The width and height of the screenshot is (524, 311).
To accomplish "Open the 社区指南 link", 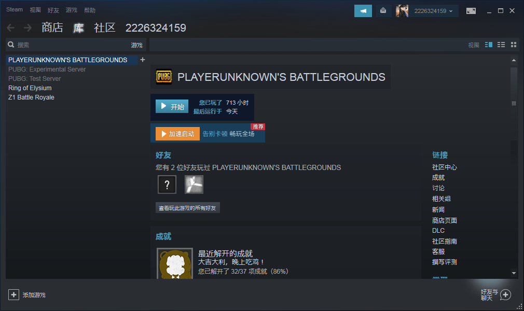I will point(444,241).
